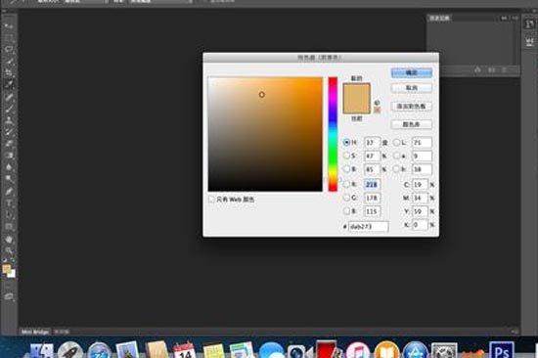Image resolution: width=538 pixels, height=358 pixels.
Task: Select the Hand tool in the toolbar
Action: tap(9, 240)
